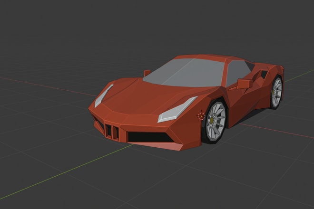Click the car's red roof panel
The image size is (314, 209).
tap(202, 57)
